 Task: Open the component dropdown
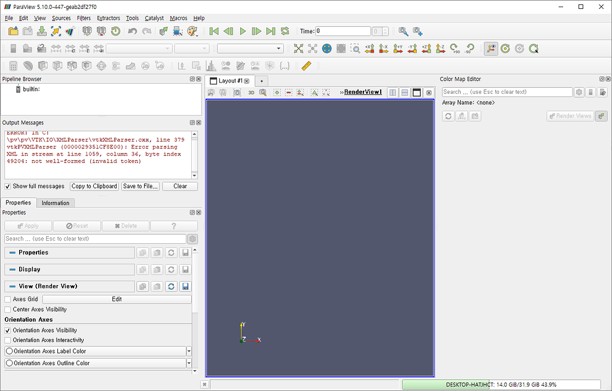coord(192,48)
